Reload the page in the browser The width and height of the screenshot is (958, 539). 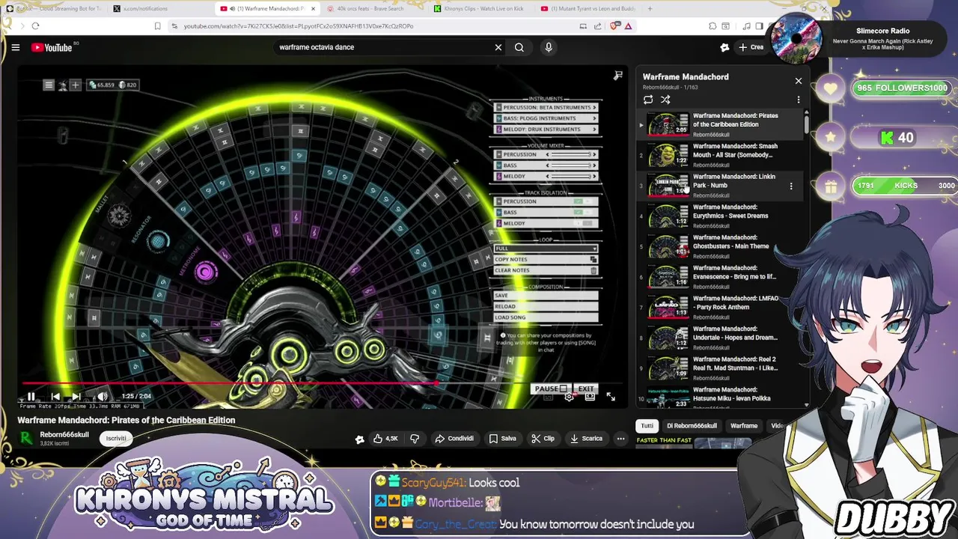(x=35, y=26)
